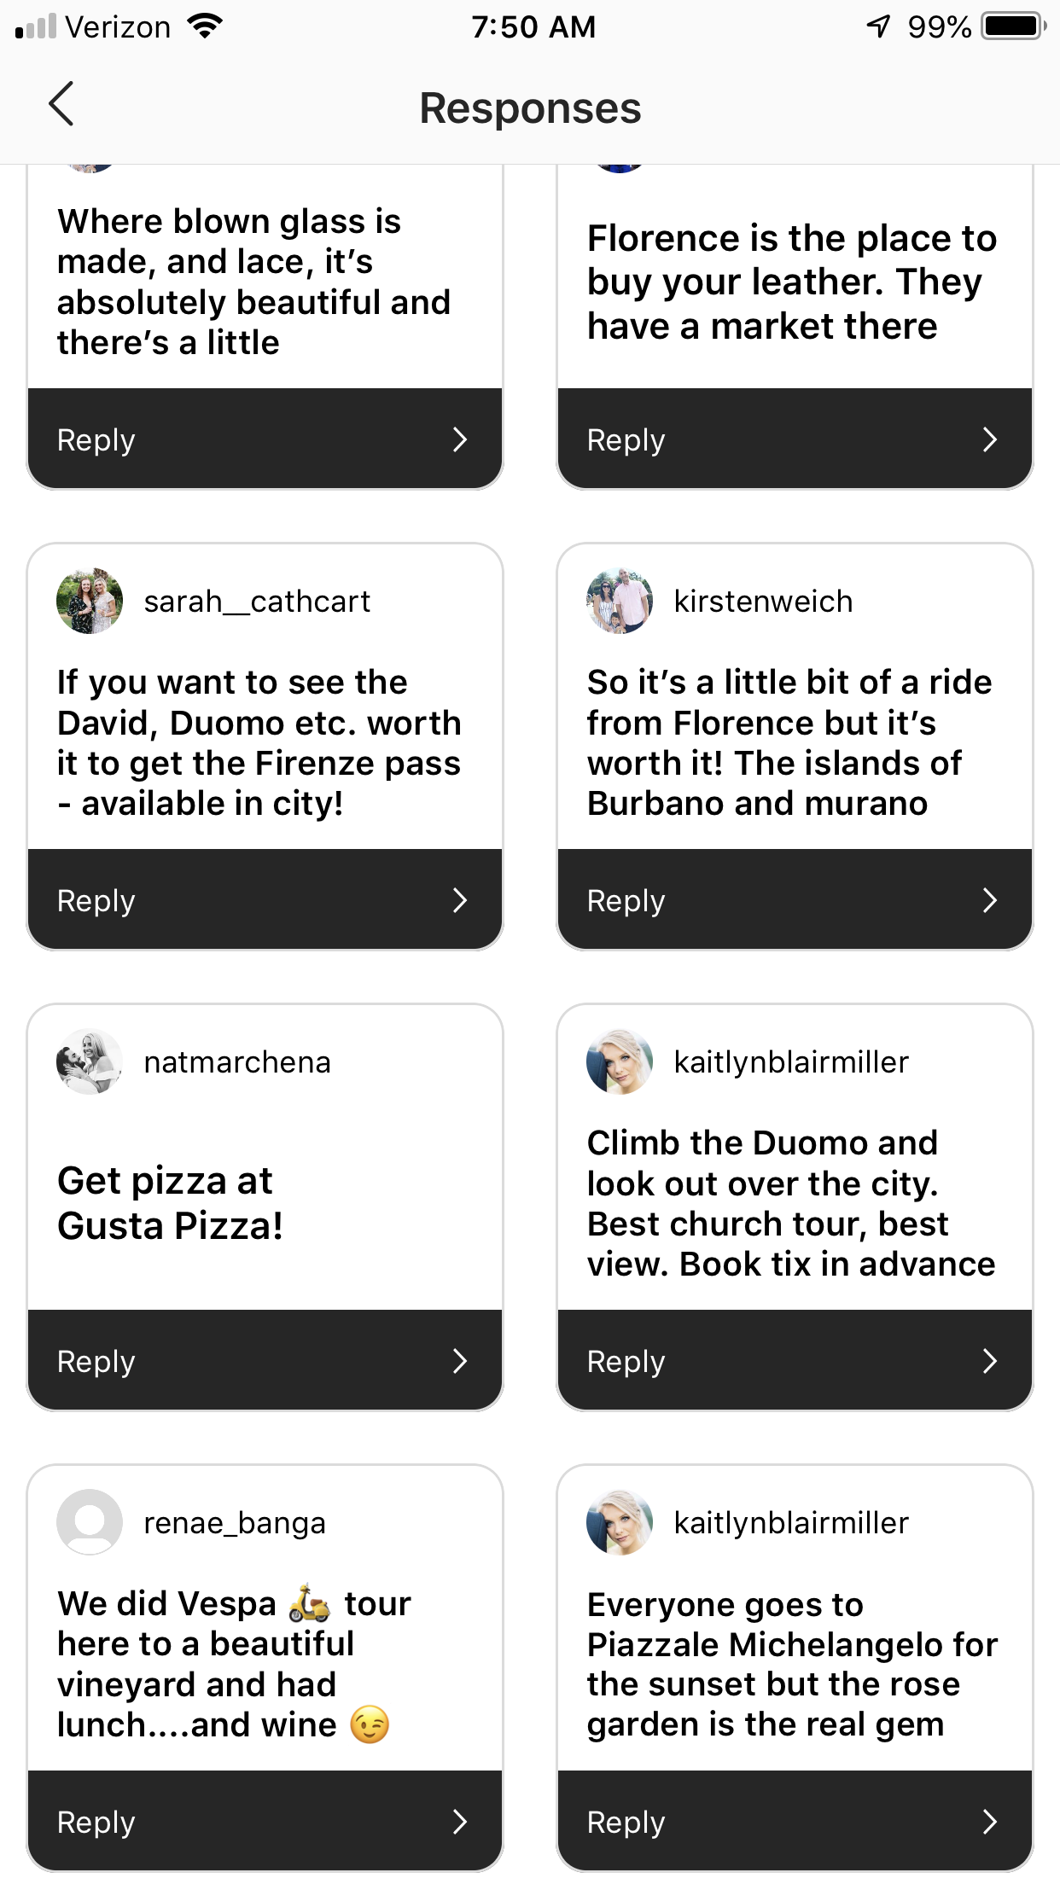Screen dimensions: 1060x1884
Task: Reply to the Climb the Duomo response
Action: pyautogui.click(x=795, y=1361)
